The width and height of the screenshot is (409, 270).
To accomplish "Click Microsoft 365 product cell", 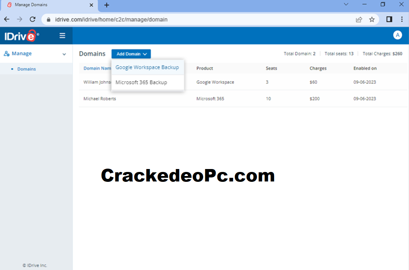I will pyautogui.click(x=210, y=99).
